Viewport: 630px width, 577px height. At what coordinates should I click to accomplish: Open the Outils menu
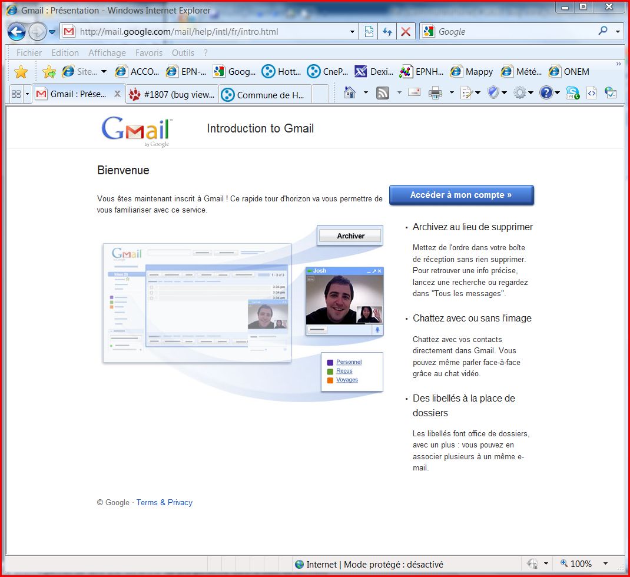click(x=183, y=53)
